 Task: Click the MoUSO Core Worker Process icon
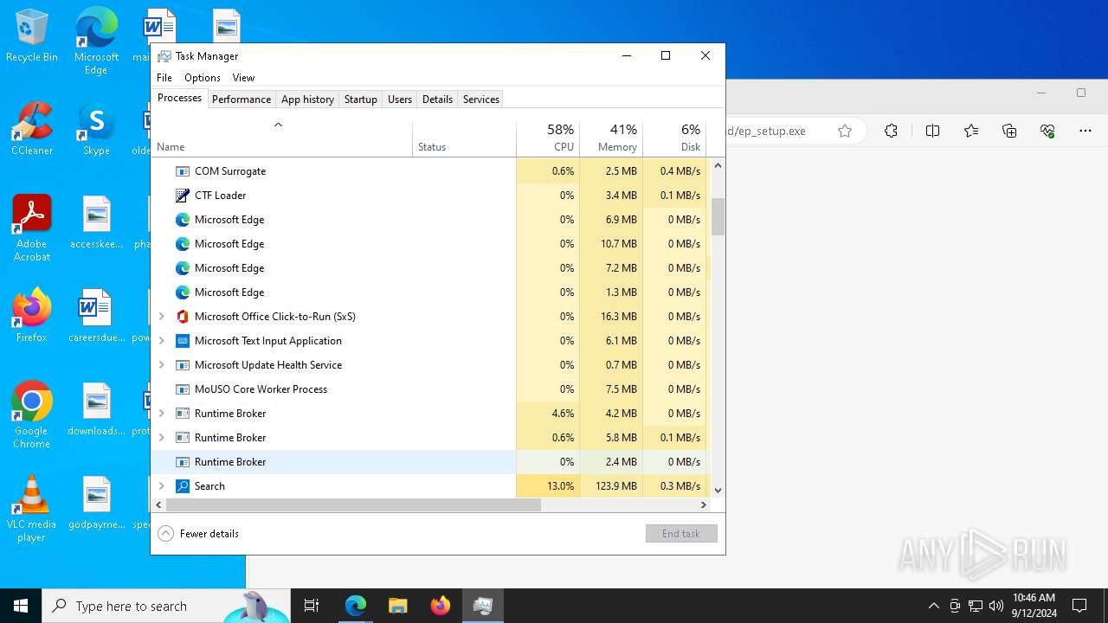pyautogui.click(x=183, y=389)
